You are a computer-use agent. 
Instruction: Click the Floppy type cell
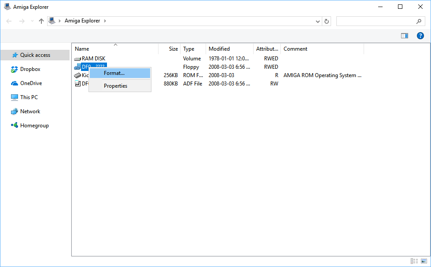191,67
